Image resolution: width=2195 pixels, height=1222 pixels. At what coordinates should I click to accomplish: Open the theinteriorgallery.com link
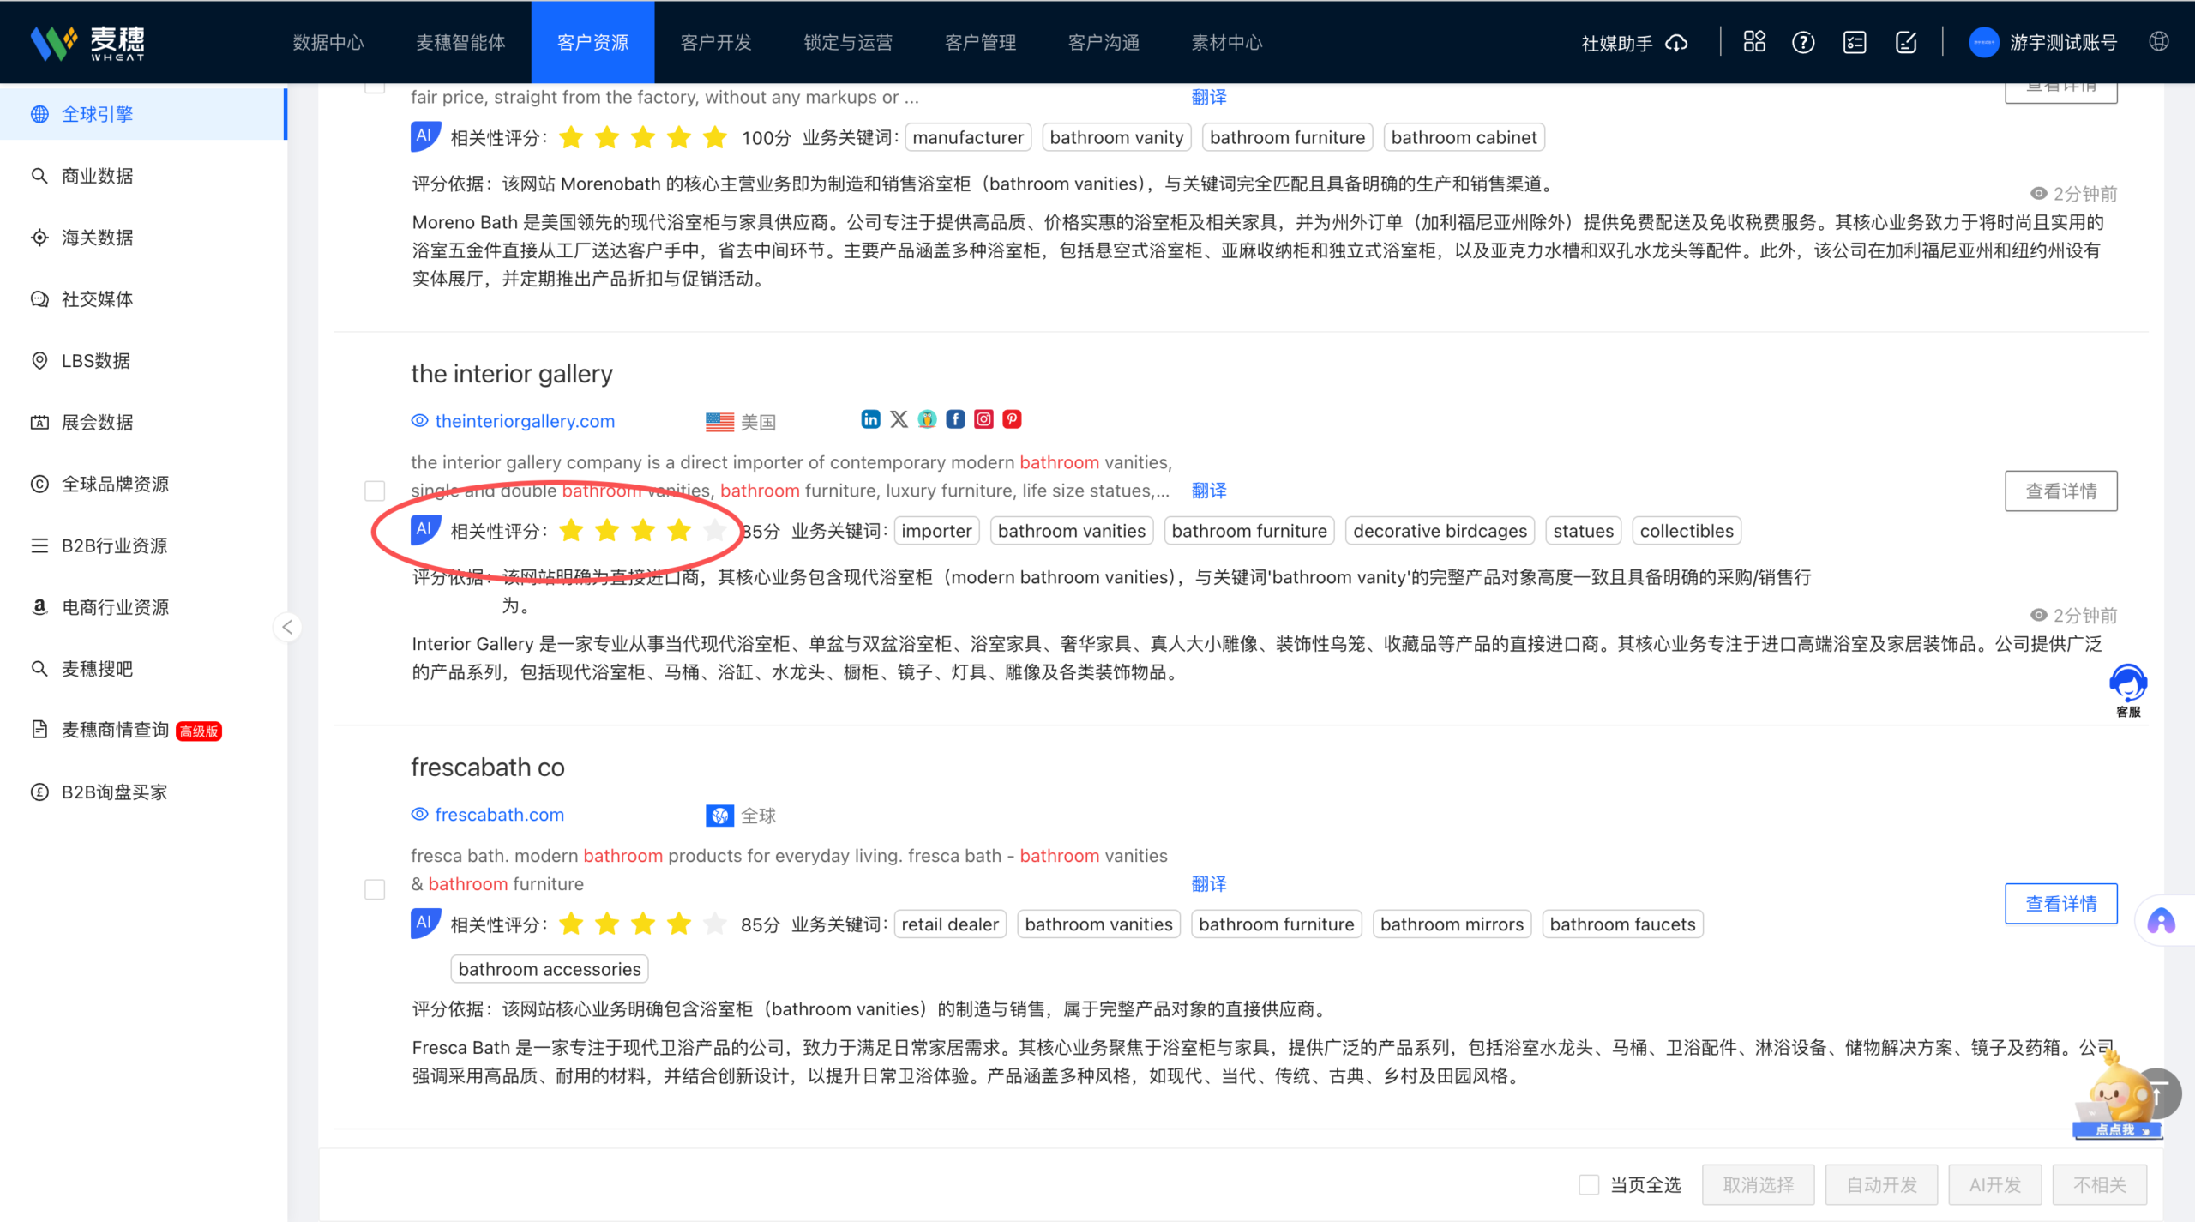pos(524,421)
